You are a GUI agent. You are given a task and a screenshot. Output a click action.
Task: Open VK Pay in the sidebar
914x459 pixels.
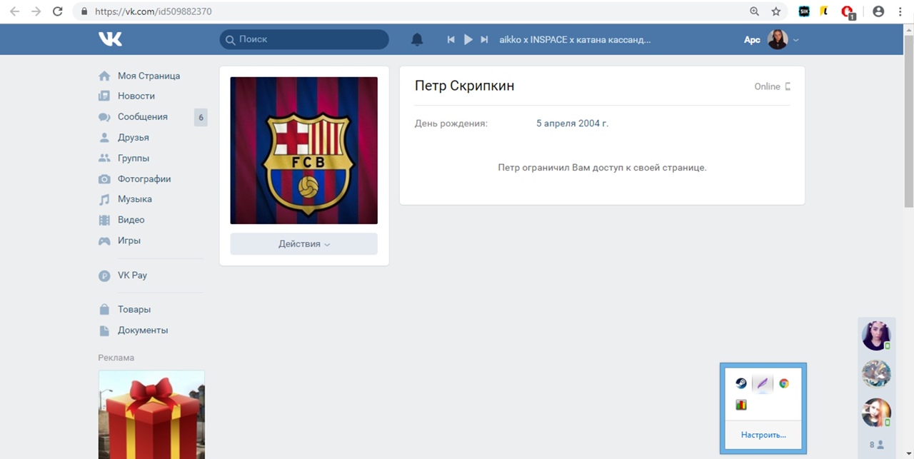point(132,276)
